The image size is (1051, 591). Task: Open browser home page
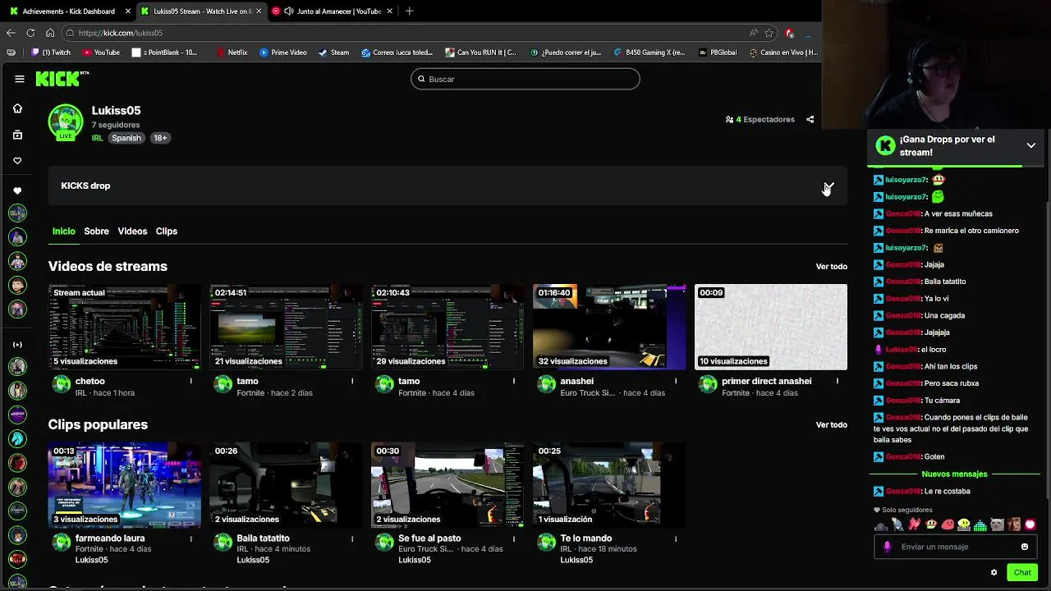[50, 33]
